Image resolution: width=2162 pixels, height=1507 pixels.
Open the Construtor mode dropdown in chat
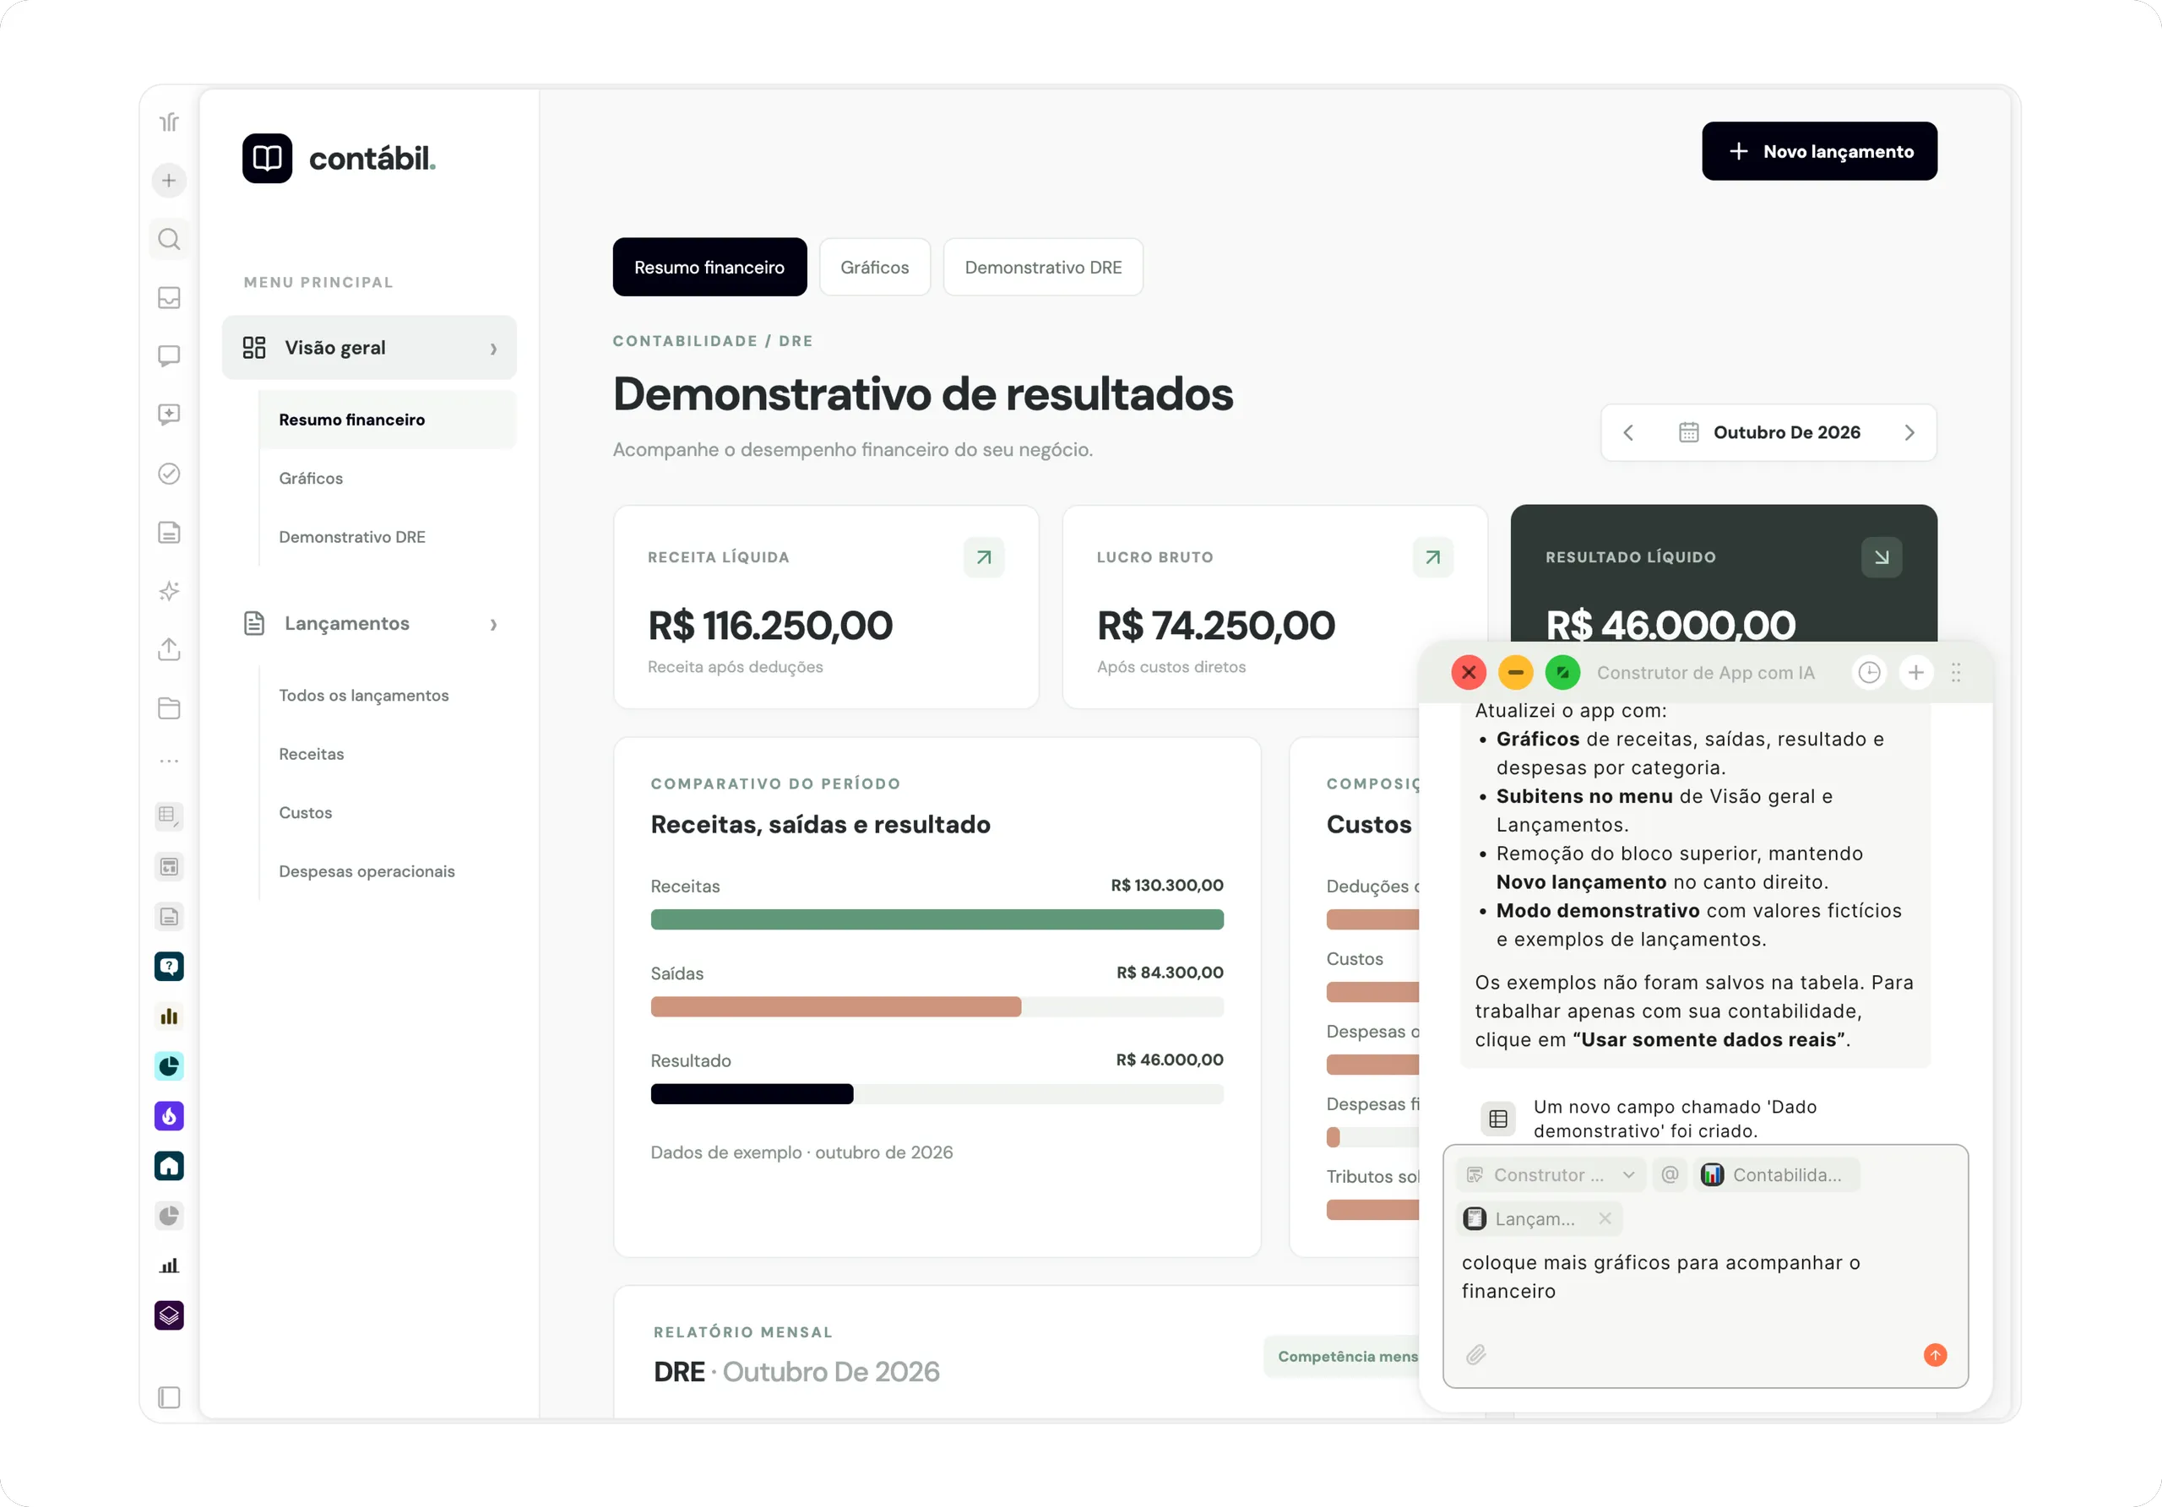1550,1174
